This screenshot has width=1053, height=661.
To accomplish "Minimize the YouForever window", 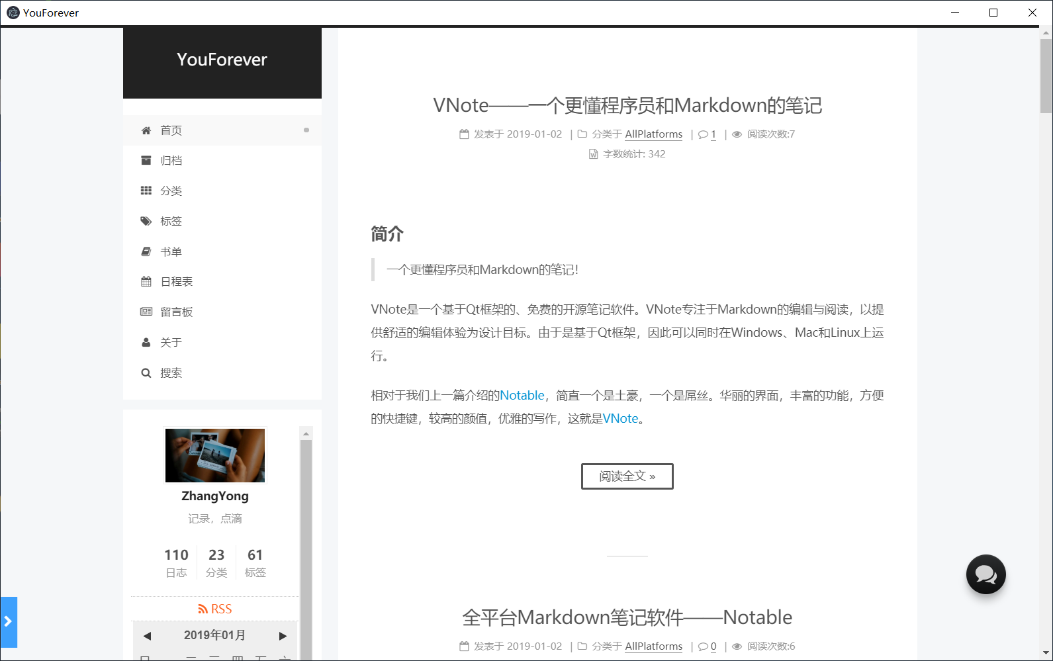I will [955, 13].
